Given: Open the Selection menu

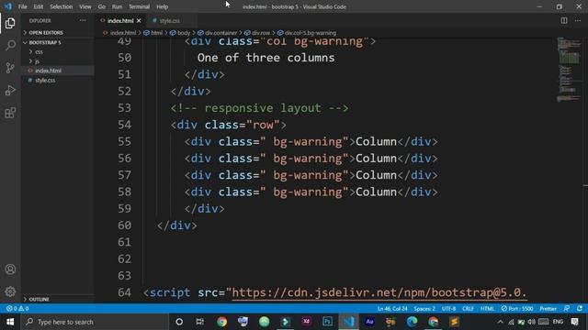Looking at the screenshot, I should pos(62,6).
